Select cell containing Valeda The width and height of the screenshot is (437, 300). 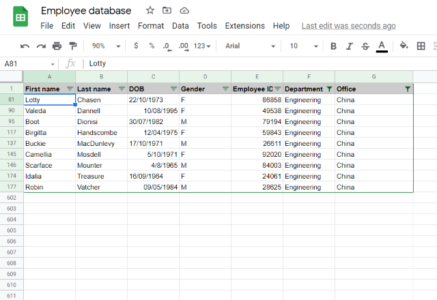pos(49,110)
